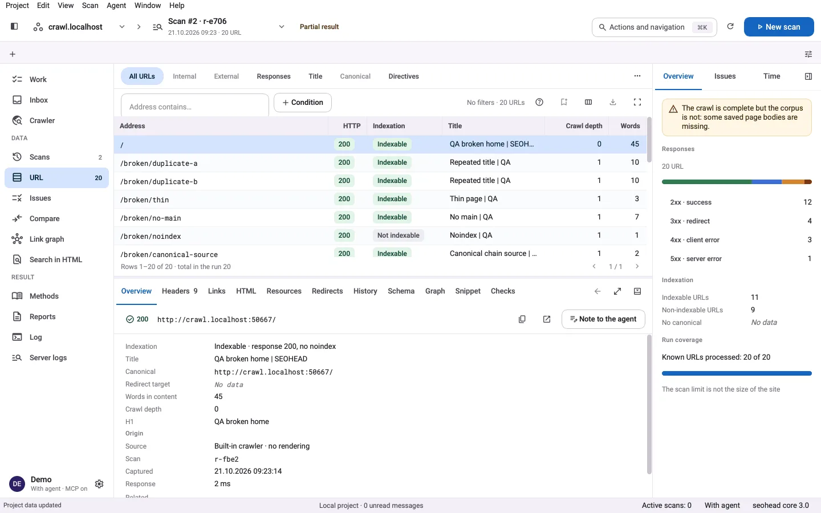Expand the Scan #2 selector dropdown

click(282, 27)
